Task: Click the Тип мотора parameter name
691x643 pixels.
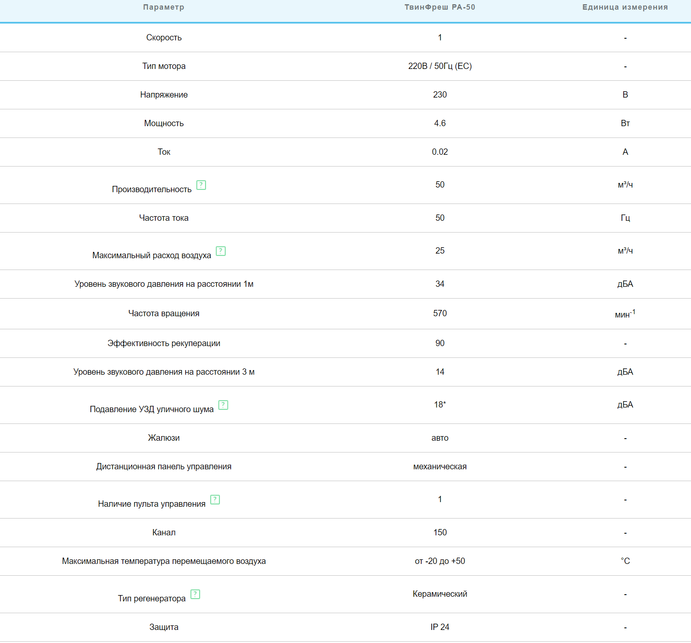Action: pos(164,66)
